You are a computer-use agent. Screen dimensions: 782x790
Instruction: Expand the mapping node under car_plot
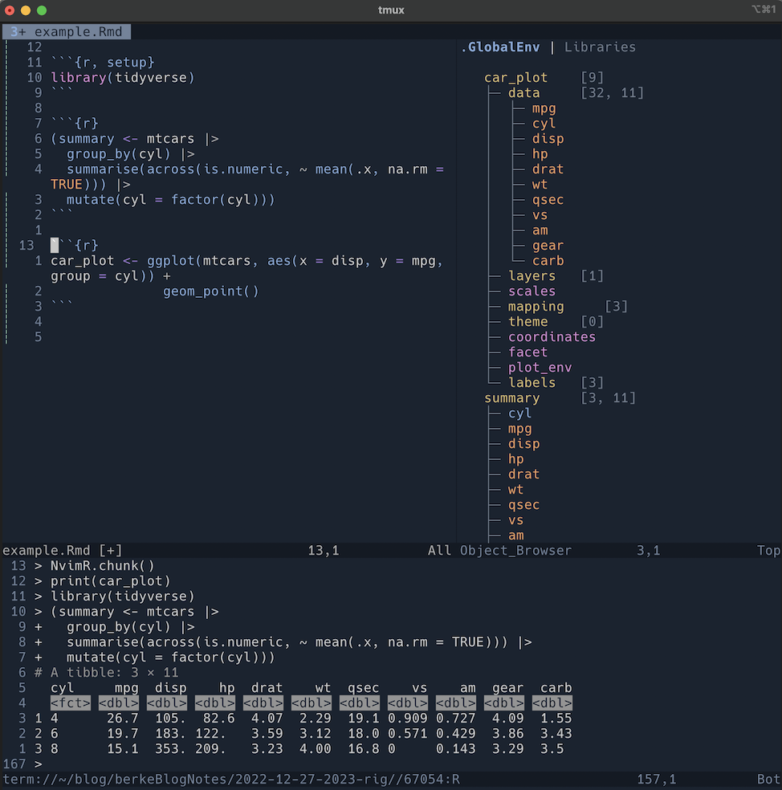click(x=536, y=307)
